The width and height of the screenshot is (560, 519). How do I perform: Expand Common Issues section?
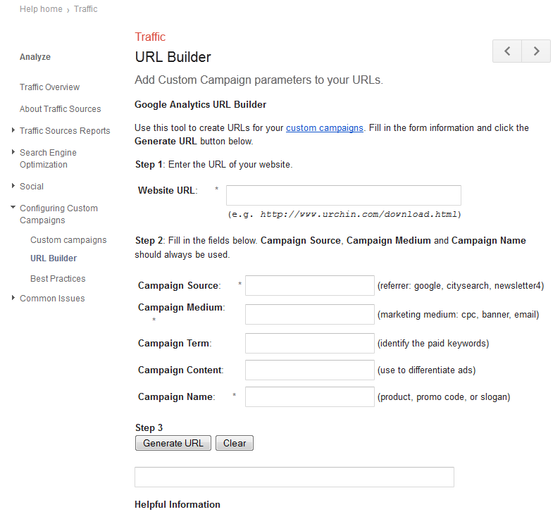coord(13,298)
